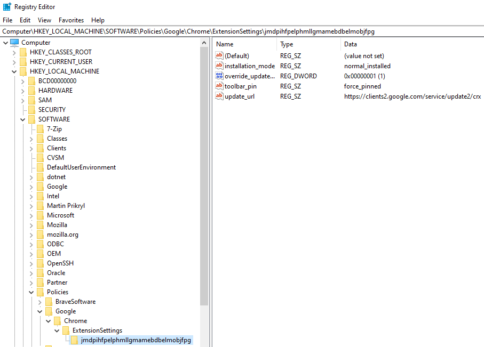Collapse the Policies key chevron
The width and height of the screenshot is (484, 347).
tap(31, 292)
